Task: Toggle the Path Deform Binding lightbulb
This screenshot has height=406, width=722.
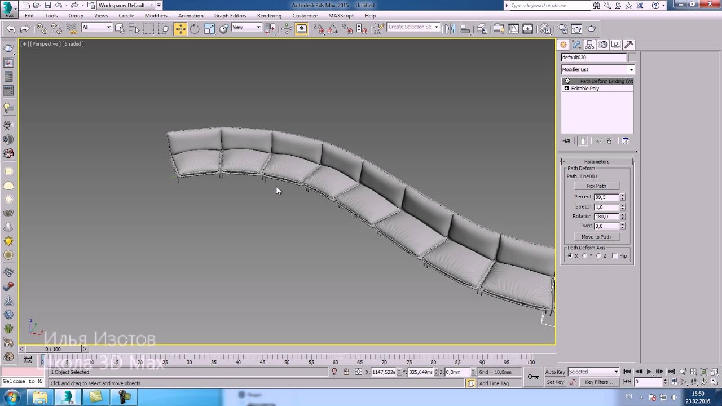Action: click(567, 81)
